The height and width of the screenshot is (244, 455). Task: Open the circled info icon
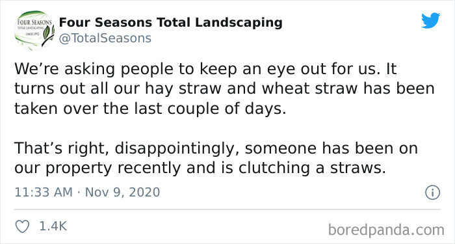point(432,193)
